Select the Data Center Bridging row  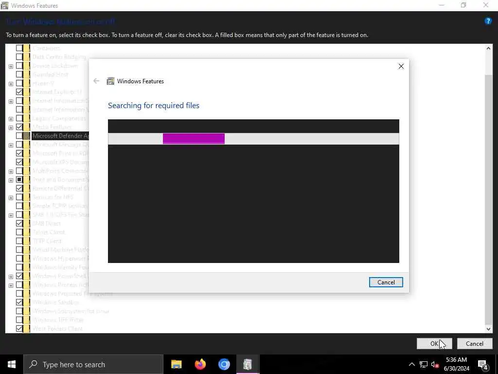tap(59, 57)
